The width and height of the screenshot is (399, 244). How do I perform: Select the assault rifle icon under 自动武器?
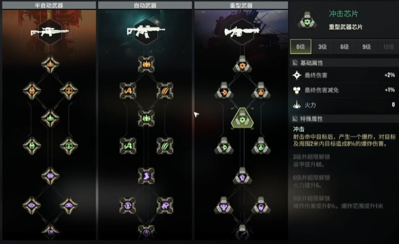pos(146,32)
